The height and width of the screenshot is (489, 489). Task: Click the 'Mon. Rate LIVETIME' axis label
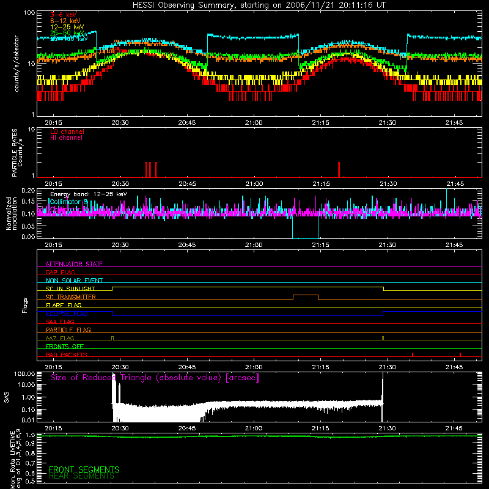point(13,460)
